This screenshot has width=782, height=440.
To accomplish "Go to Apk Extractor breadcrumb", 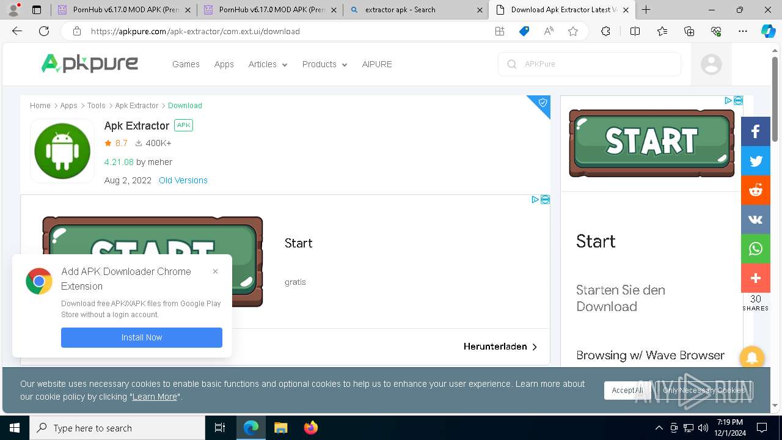I will [x=137, y=106].
